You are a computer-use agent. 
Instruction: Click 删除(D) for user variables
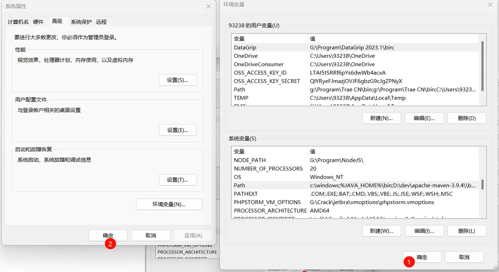(467, 118)
